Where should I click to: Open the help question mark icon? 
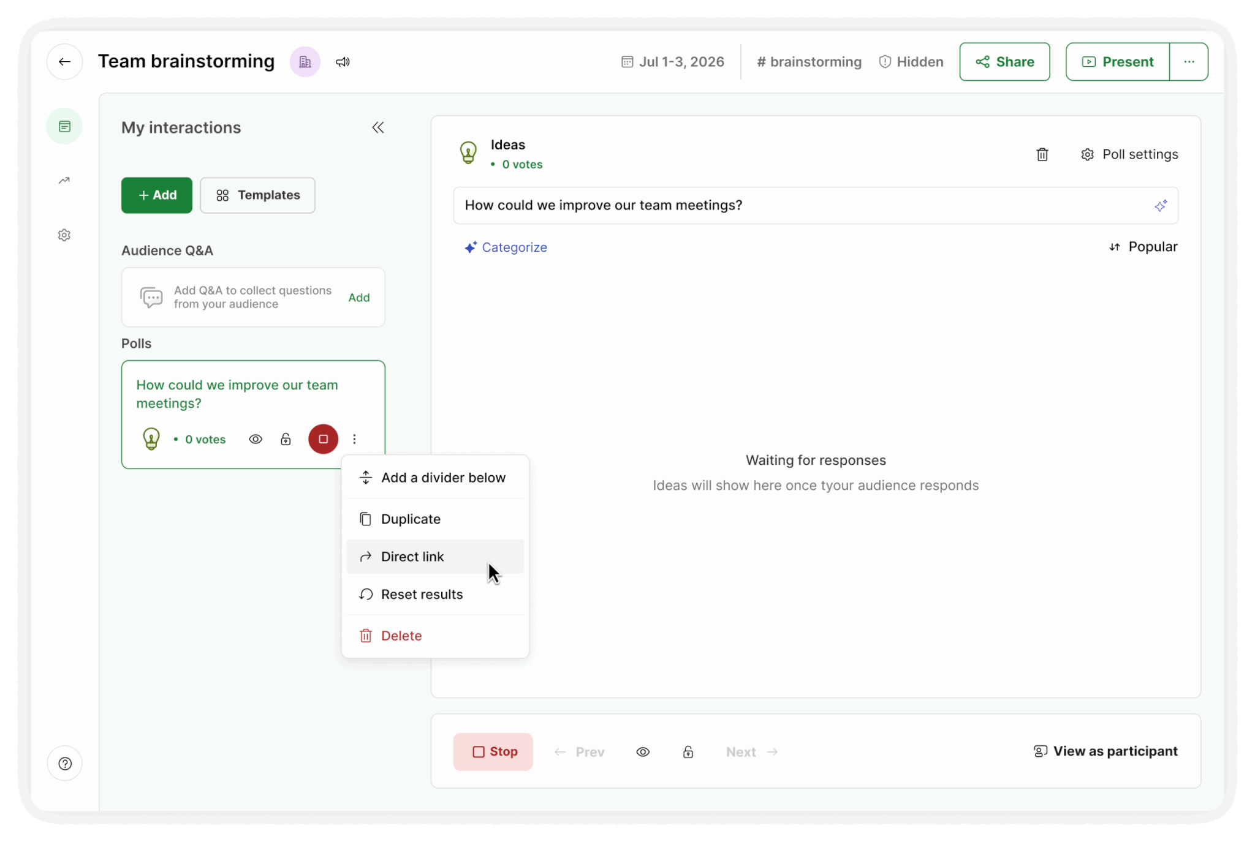65,764
